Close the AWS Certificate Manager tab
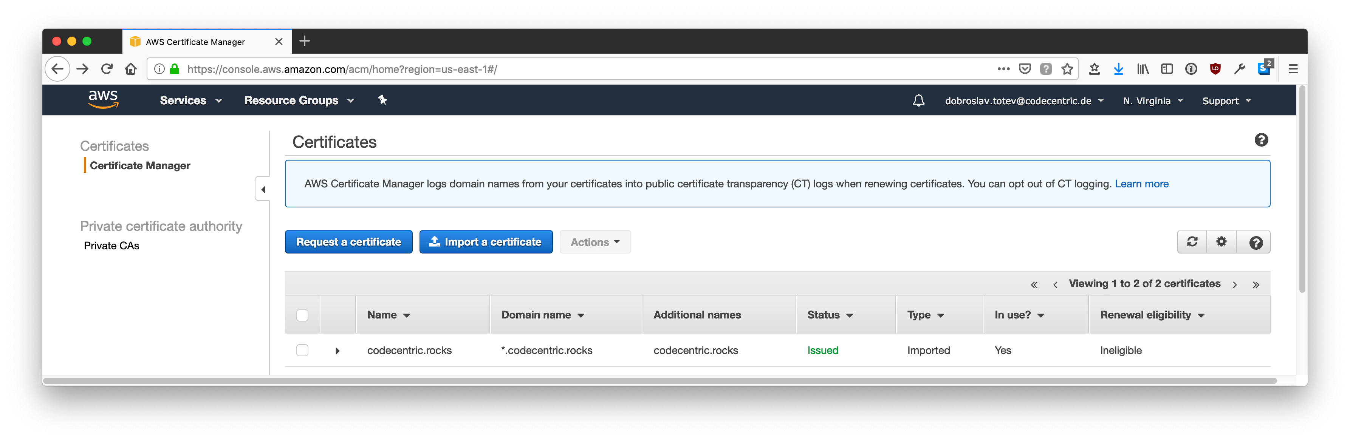The width and height of the screenshot is (1350, 442). [x=279, y=42]
